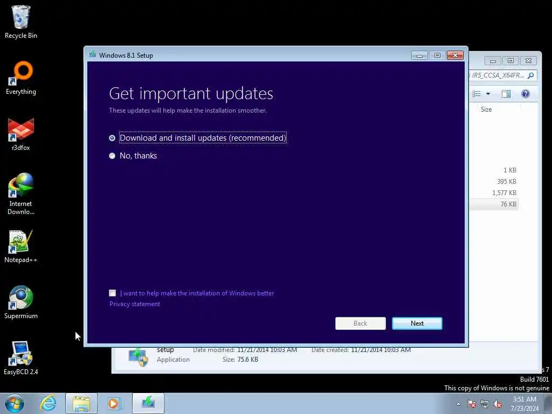This screenshot has width=552, height=414.
Task: Click the network tray icon
Action: pyautogui.click(x=485, y=404)
